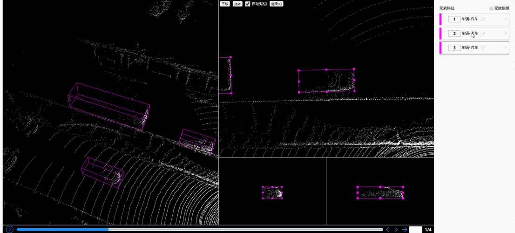The image size is (515, 233).
Task: Remove annotation 3 using its X icon
Action: (x=506, y=48)
